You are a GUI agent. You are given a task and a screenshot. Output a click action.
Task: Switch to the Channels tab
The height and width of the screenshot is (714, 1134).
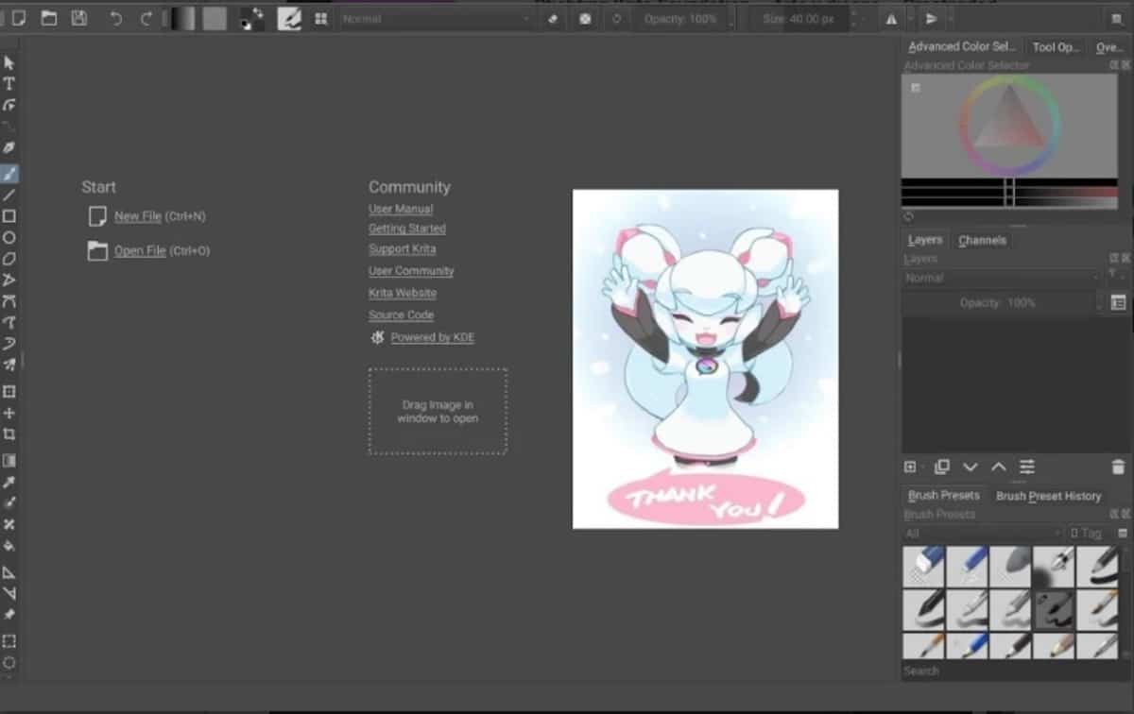[982, 240]
